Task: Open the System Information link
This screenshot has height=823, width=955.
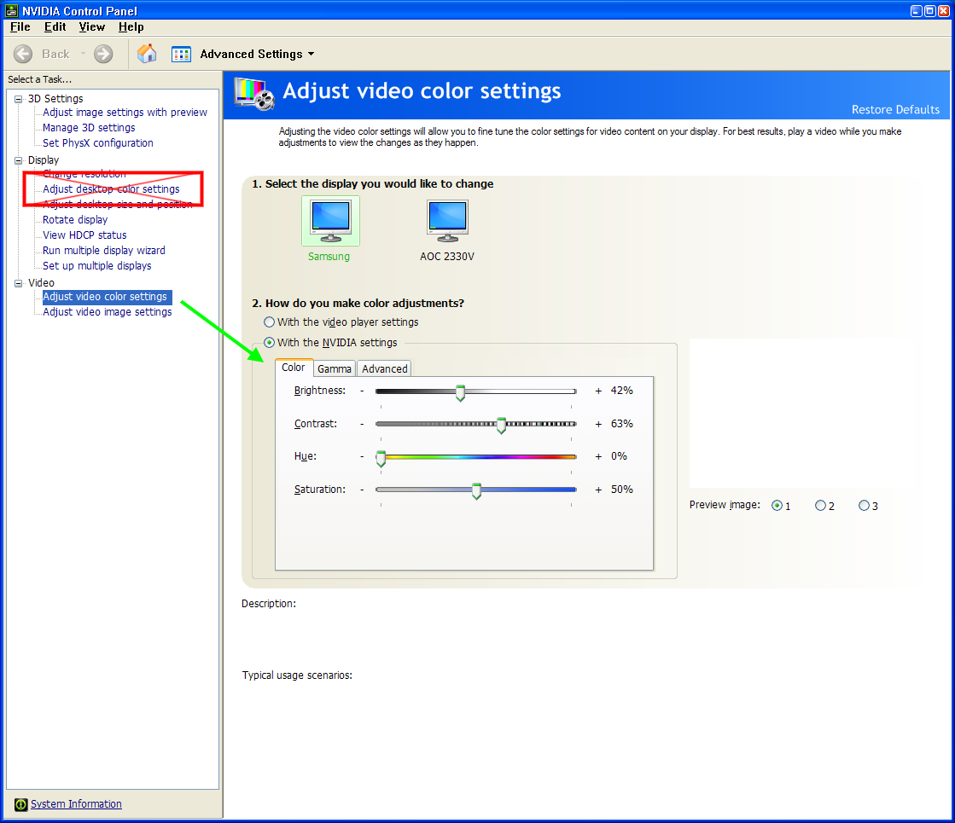Action: pos(76,804)
